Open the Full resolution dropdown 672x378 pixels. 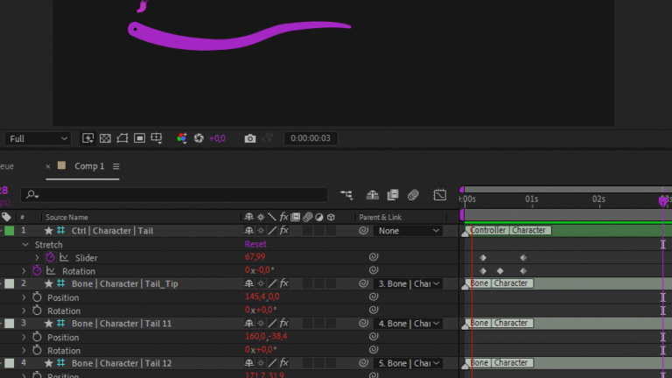38,138
